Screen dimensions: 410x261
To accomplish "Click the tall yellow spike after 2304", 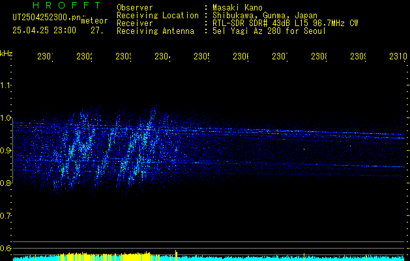I will pyautogui.click(x=176, y=256).
